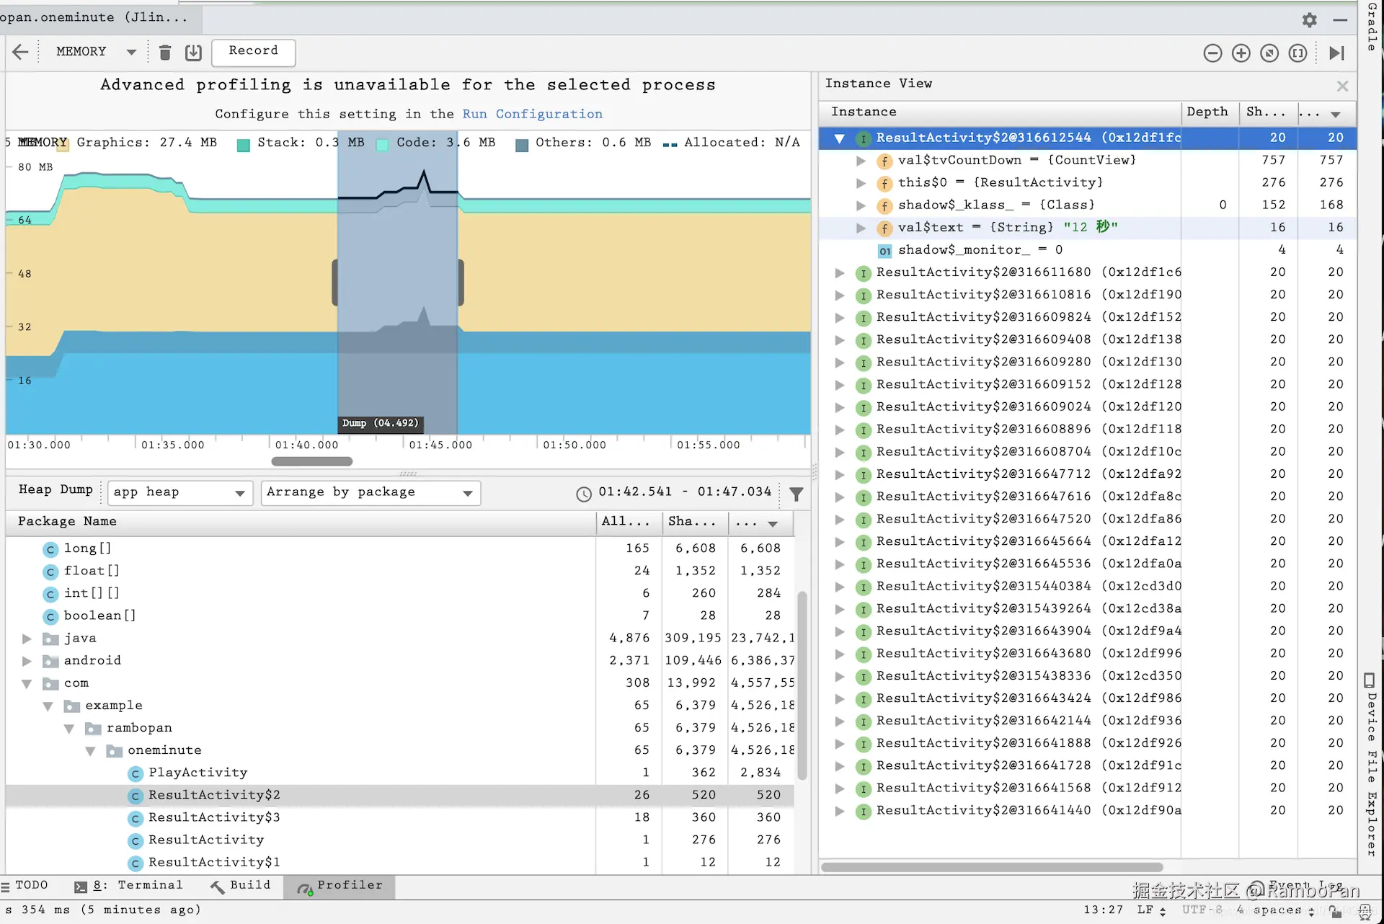Zoom in the timeline with the plus icon

[x=1241, y=53]
